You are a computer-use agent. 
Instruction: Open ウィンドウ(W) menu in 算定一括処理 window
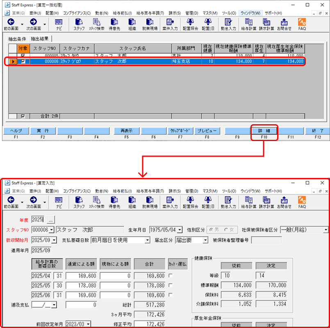250,13
